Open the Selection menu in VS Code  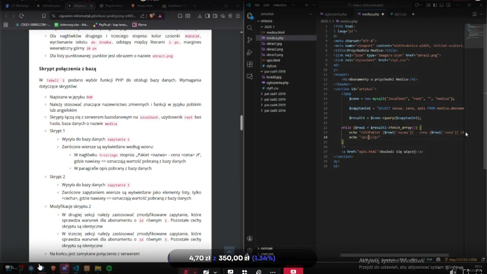click(280, 5)
